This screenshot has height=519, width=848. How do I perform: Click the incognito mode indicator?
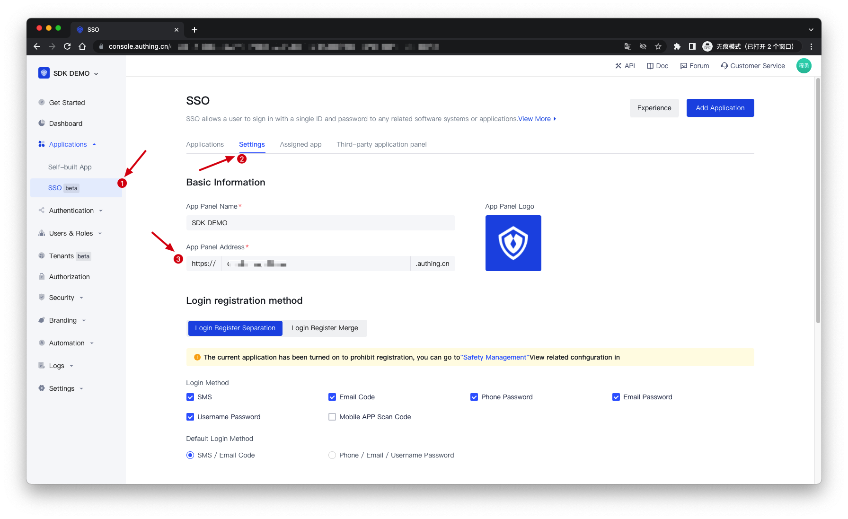(751, 46)
